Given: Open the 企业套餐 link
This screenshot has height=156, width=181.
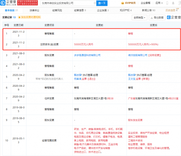Looking at the screenshot, I should pyautogui.click(x=146, y=3).
